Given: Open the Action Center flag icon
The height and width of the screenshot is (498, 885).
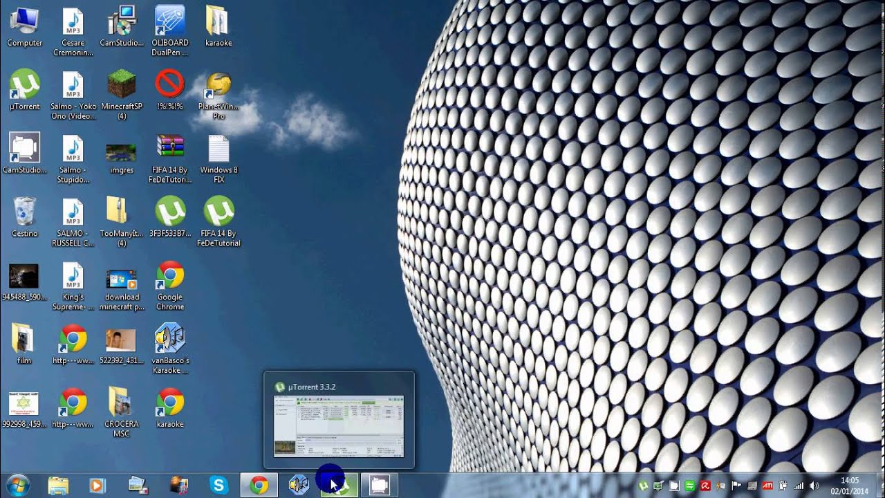Looking at the screenshot, I should pos(736,486).
